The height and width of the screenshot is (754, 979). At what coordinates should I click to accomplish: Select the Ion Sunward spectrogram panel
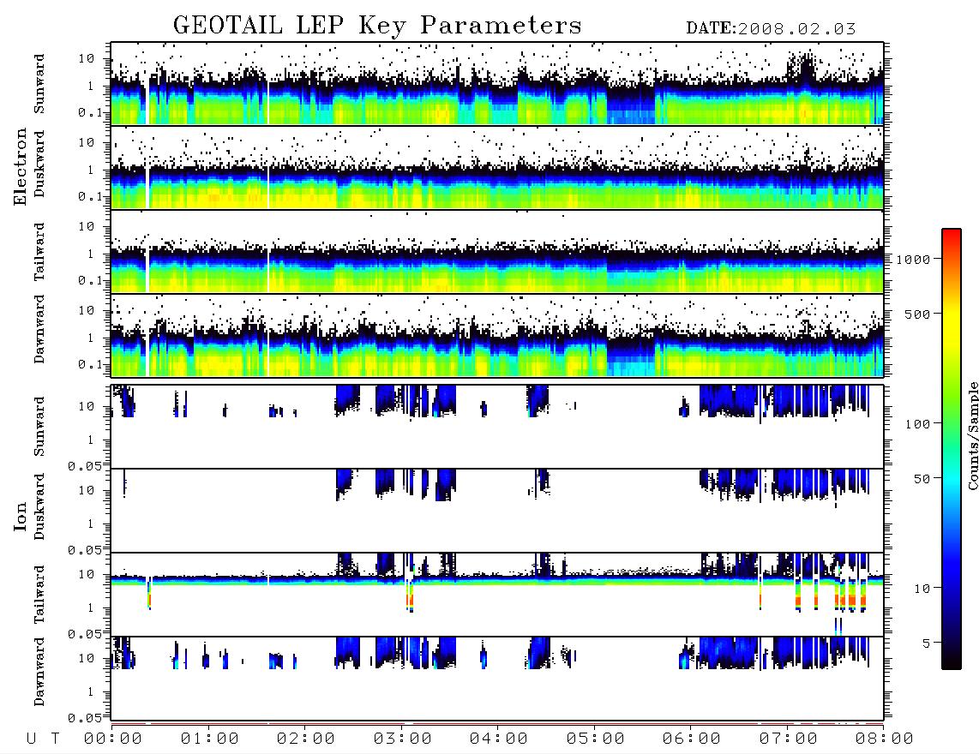[497, 427]
